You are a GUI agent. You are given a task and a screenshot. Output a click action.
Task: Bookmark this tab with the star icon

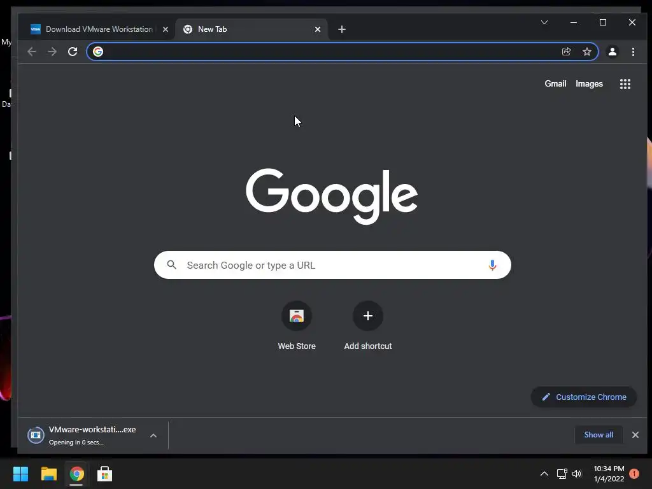point(586,52)
